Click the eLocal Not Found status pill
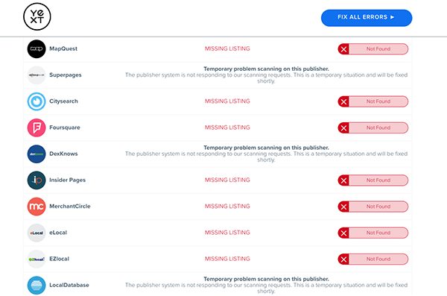Screen dimensions: 447x296 [x=373, y=233]
